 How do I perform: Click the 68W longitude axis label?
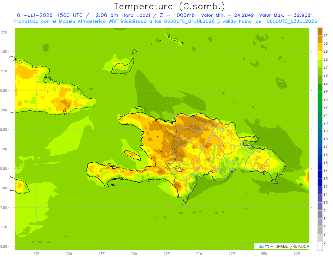pos(297,253)
